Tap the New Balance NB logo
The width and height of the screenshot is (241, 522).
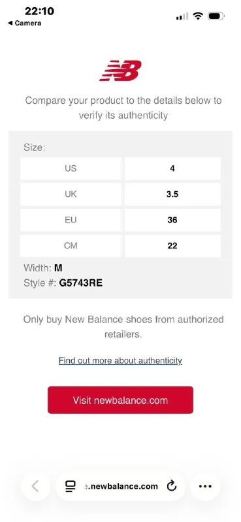[x=120, y=70]
